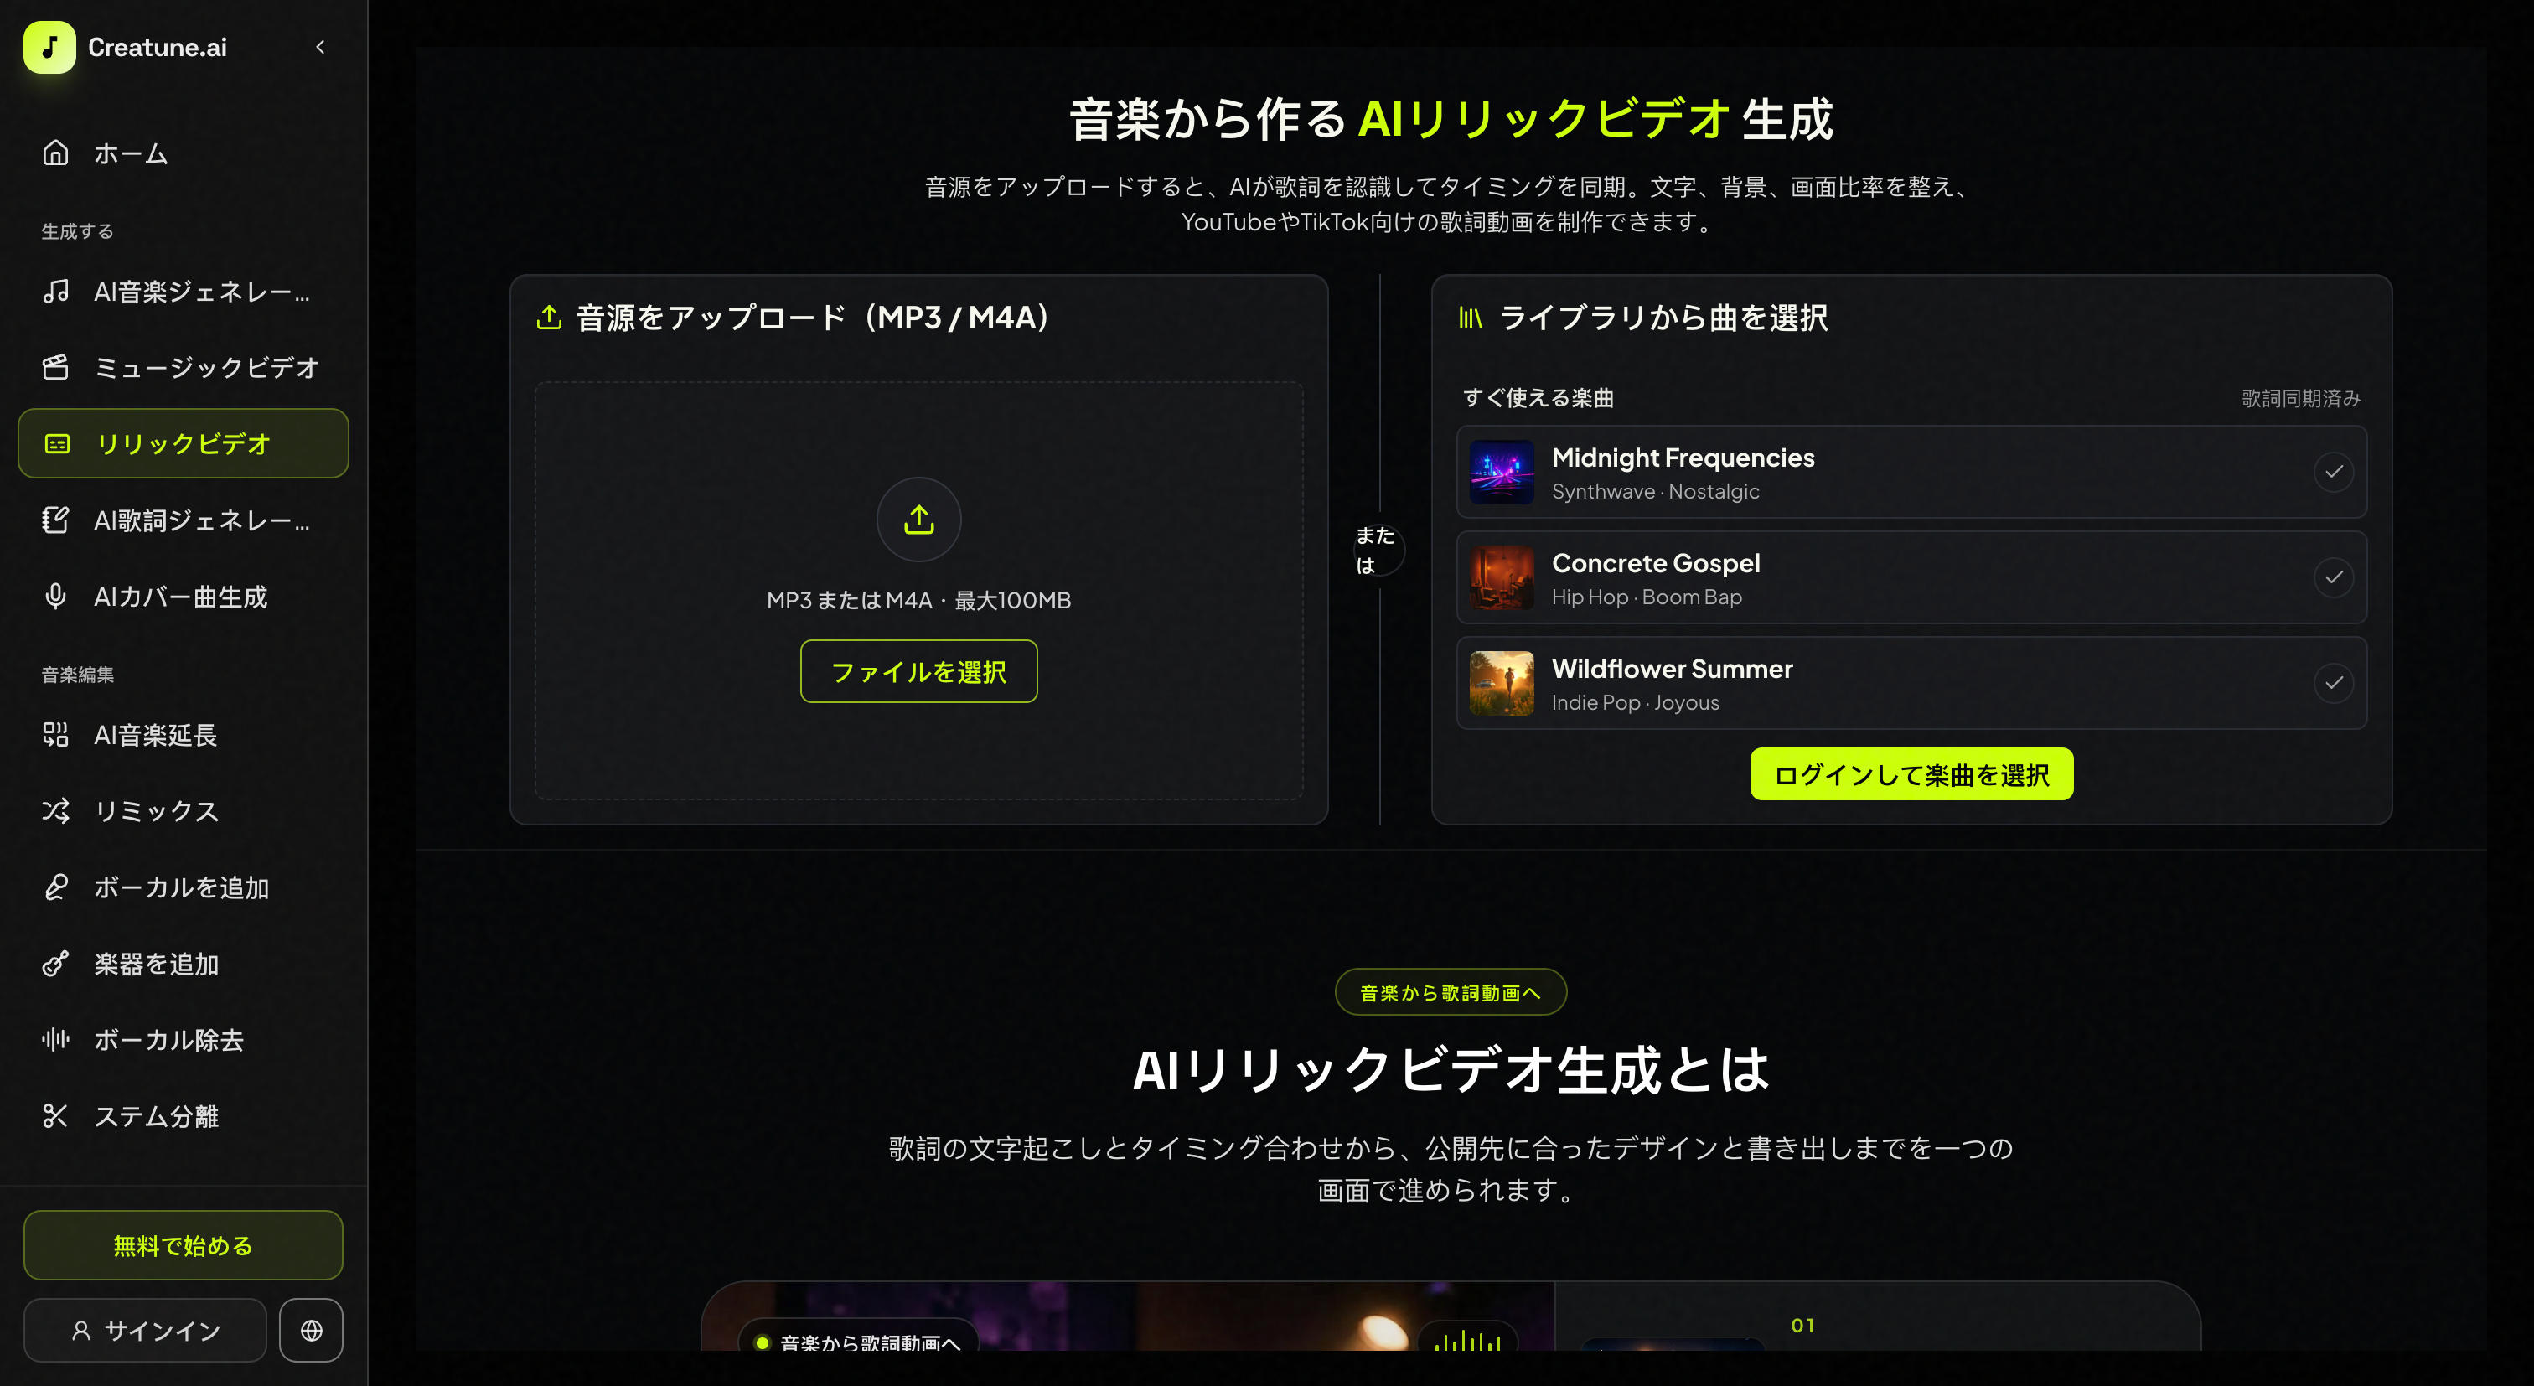Viewport: 2534px width, 1386px height.
Task: Toggle the check circle for Concrete Gospel
Action: [2334, 577]
